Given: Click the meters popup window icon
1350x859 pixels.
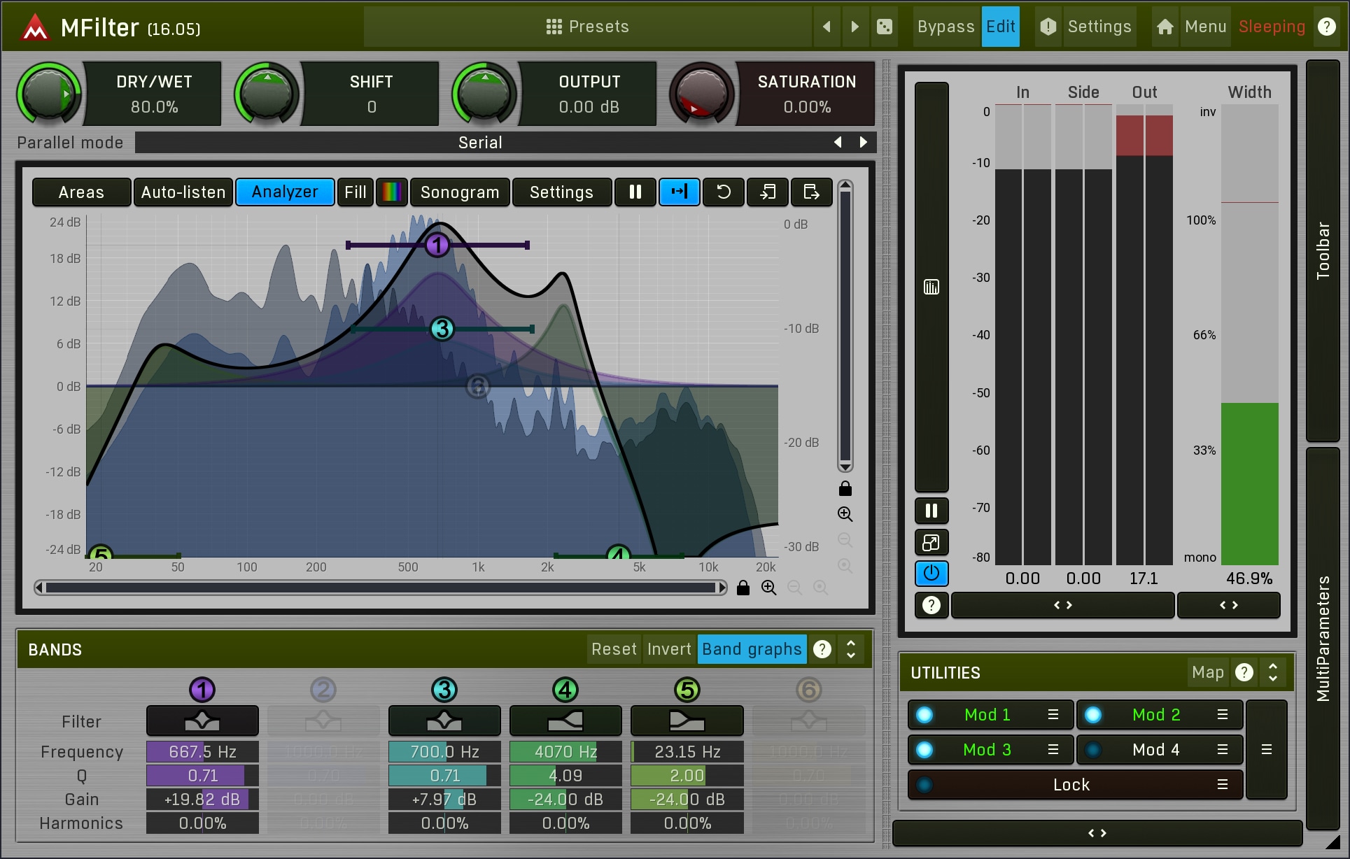Looking at the screenshot, I should [x=931, y=543].
